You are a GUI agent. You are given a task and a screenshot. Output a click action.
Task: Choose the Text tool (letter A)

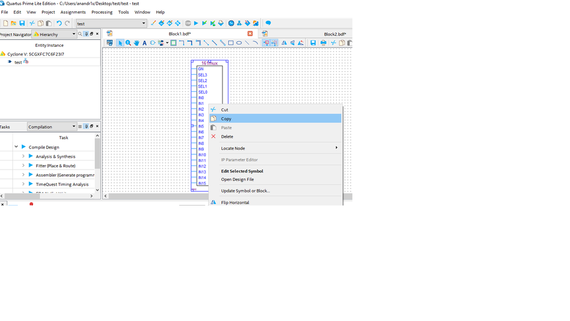pos(144,43)
